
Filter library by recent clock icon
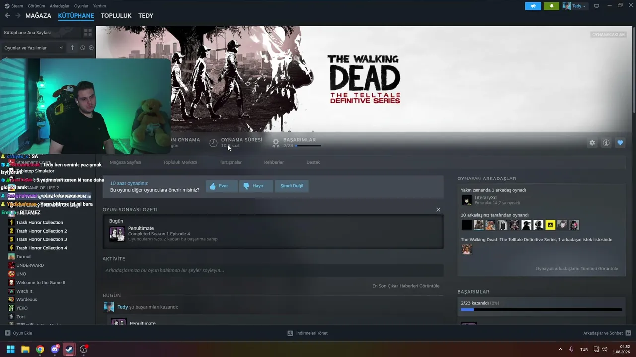pos(83,48)
